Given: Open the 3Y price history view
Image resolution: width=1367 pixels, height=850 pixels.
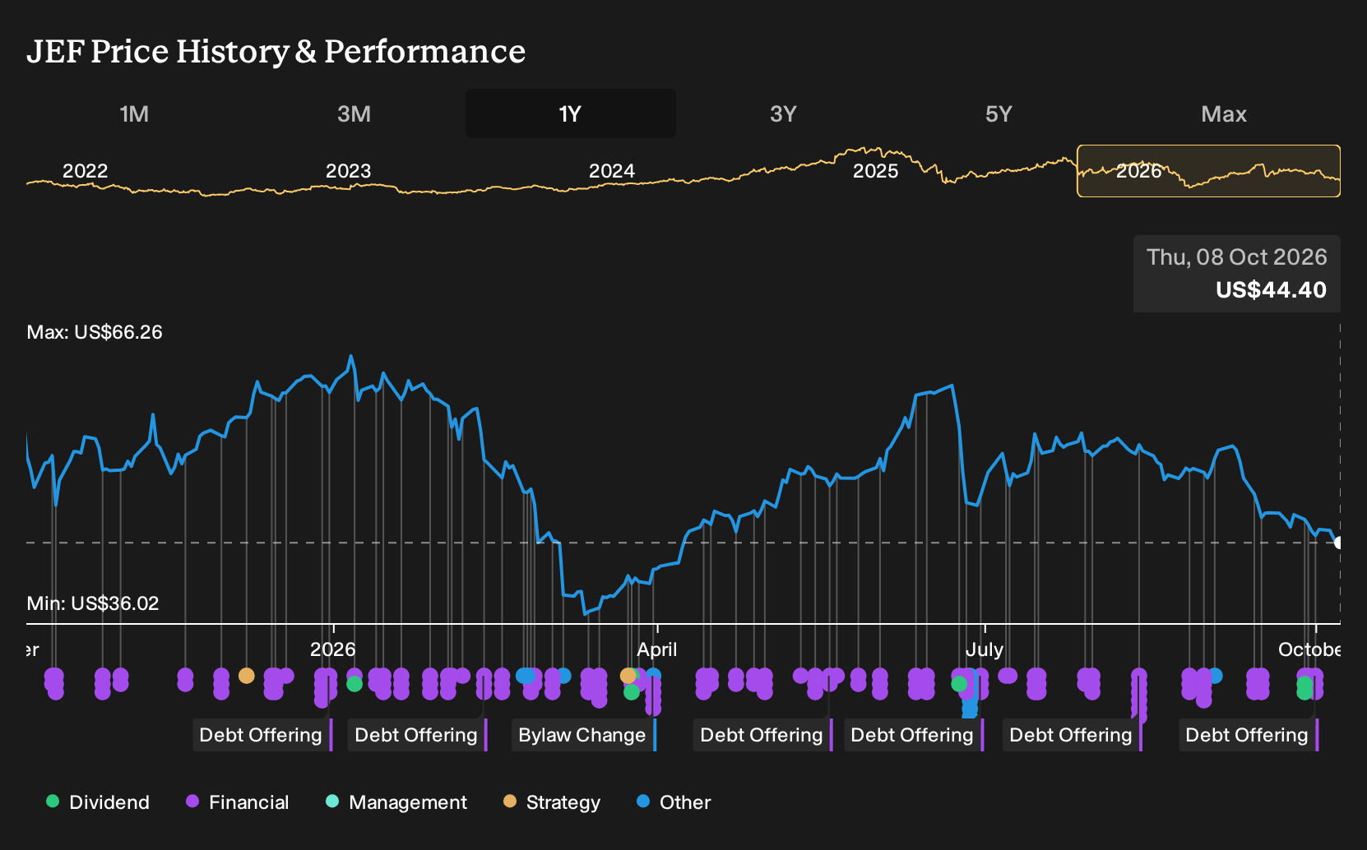Looking at the screenshot, I should click(x=783, y=113).
